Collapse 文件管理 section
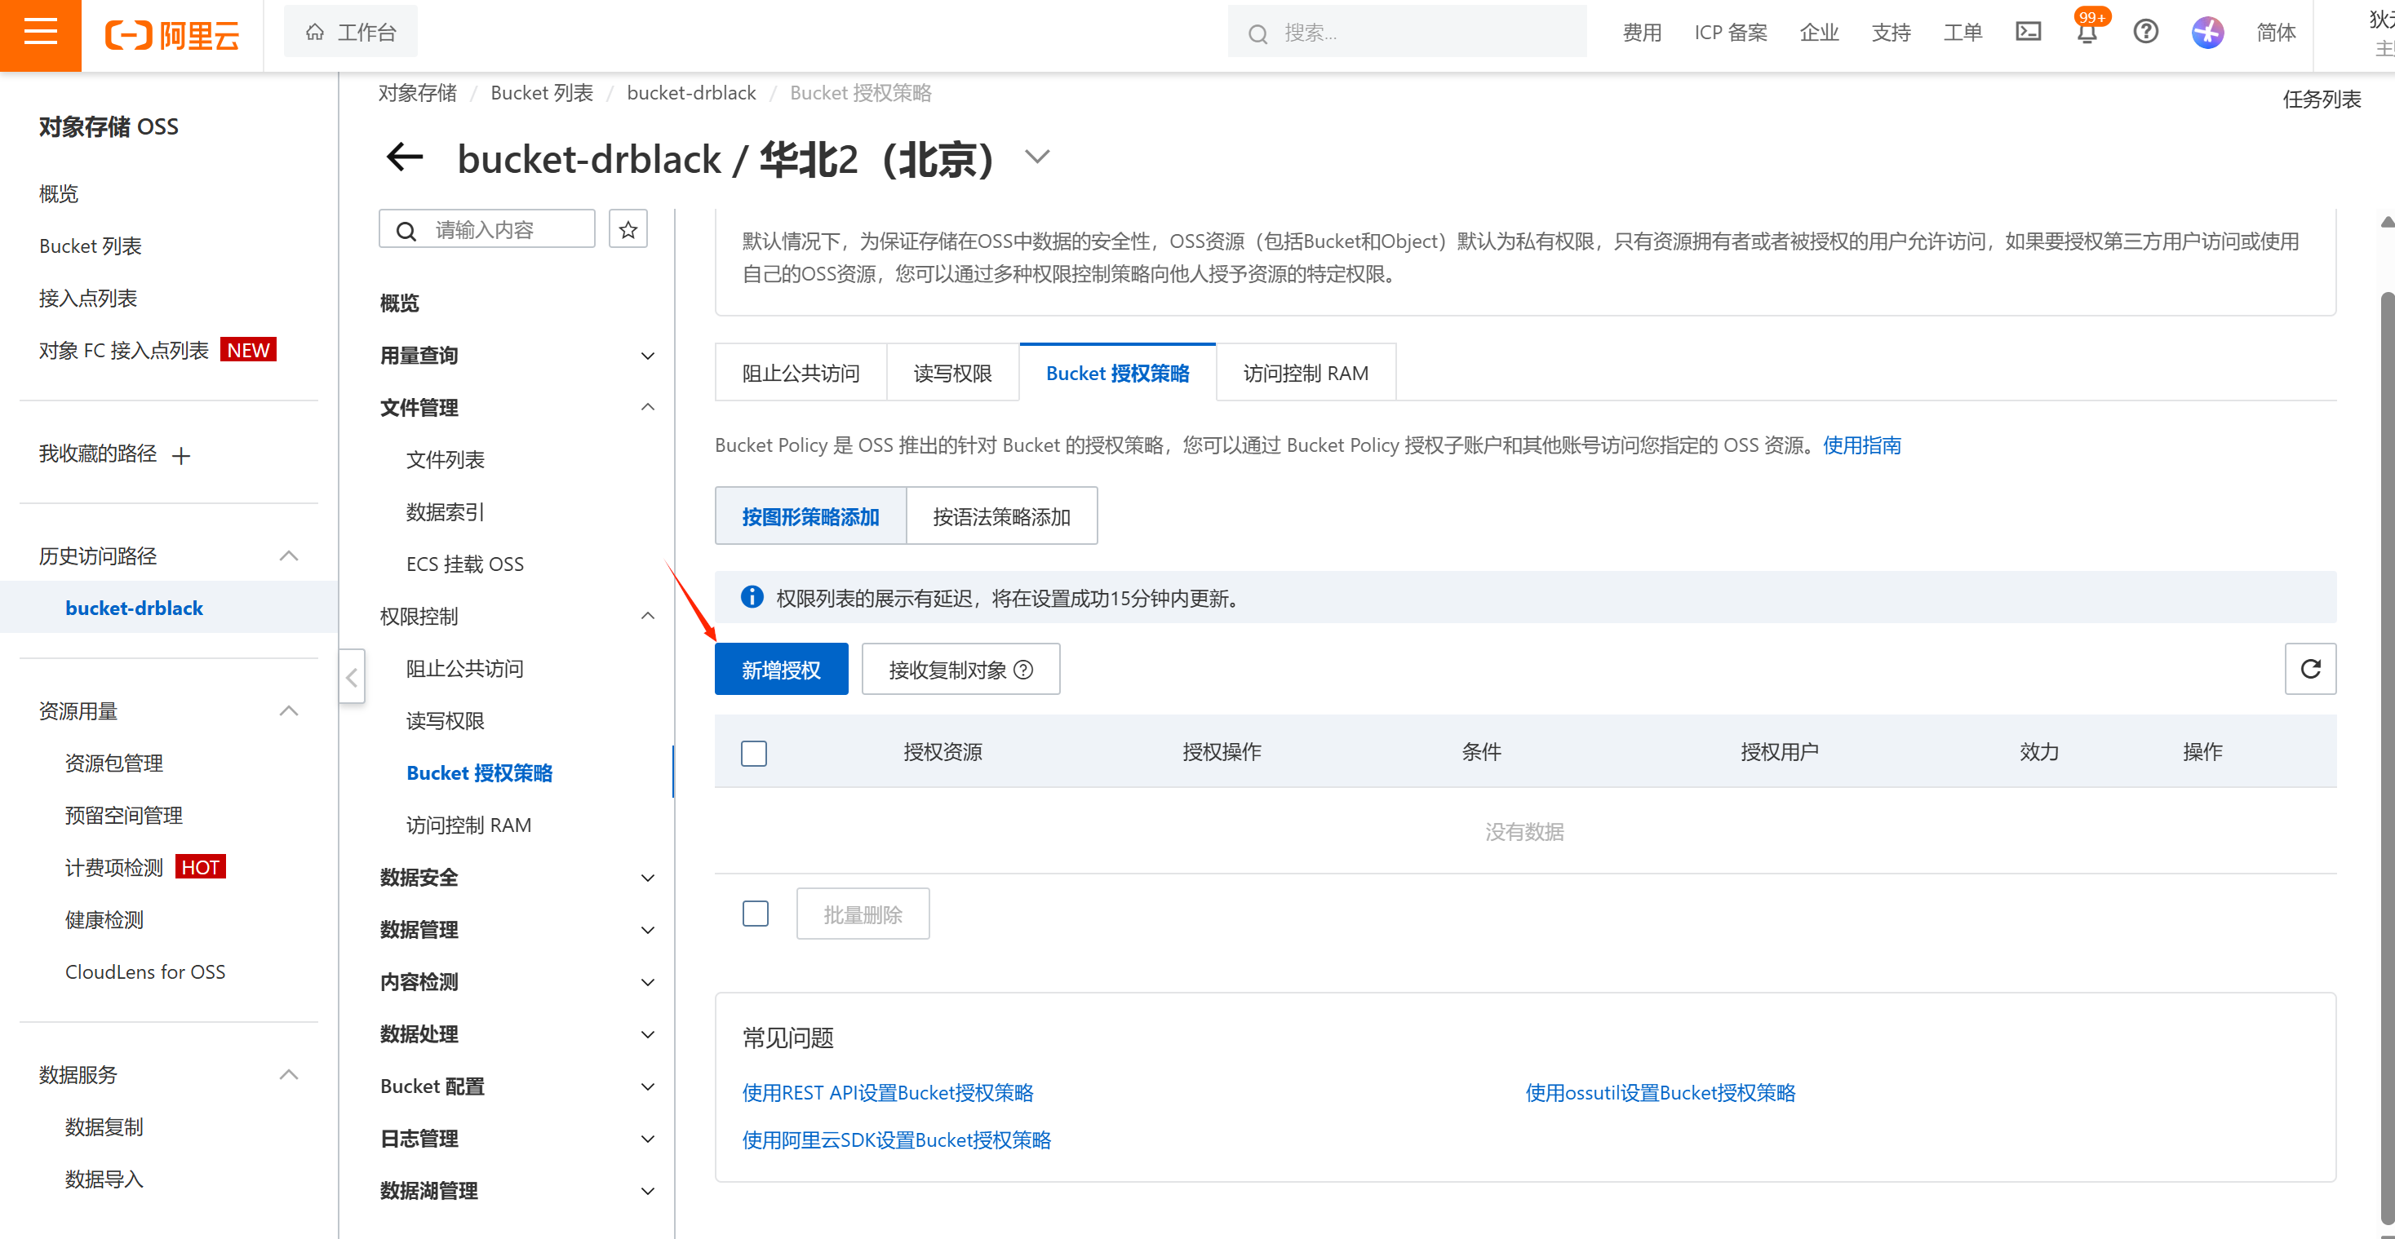 tap(648, 407)
